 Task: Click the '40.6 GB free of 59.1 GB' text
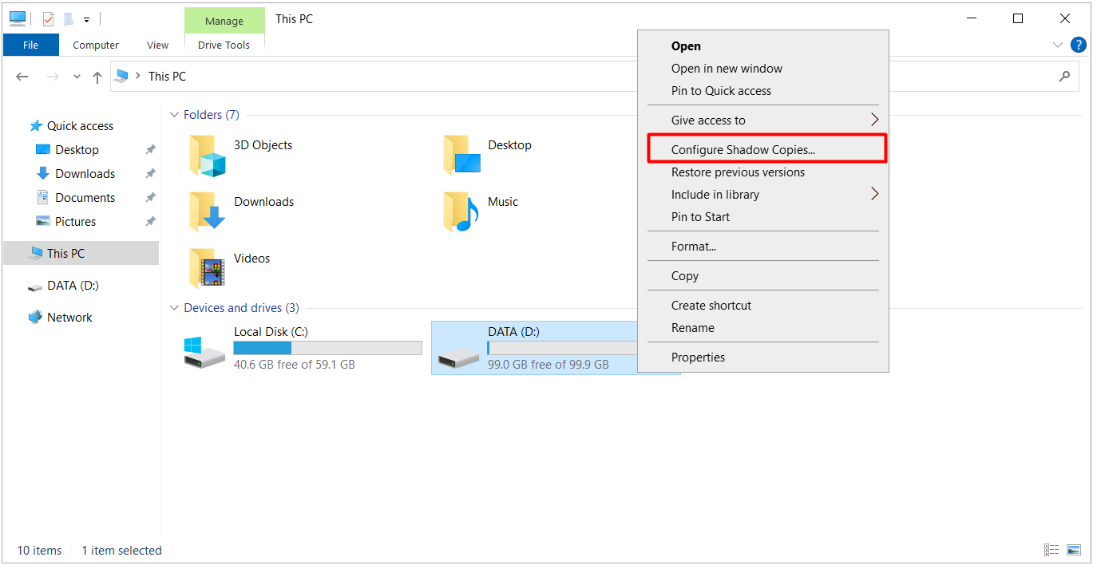pos(295,365)
